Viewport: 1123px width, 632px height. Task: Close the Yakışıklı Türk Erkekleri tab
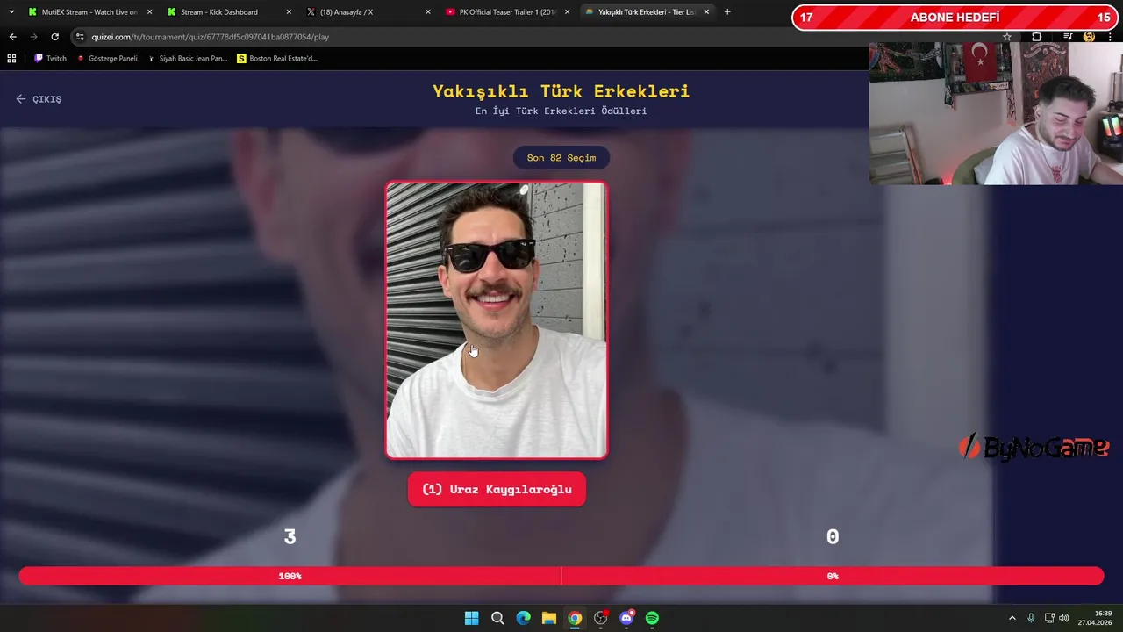pos(706,12)
